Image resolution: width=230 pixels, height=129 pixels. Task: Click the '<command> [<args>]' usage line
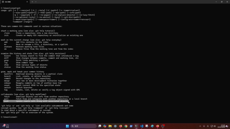tap(22, 22)
